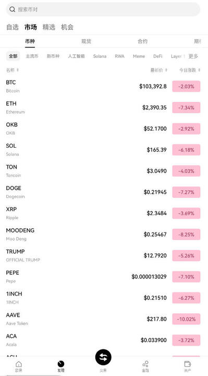Sort by today's change 今日涨跌 arrows
208x376 pixels.
199,70
